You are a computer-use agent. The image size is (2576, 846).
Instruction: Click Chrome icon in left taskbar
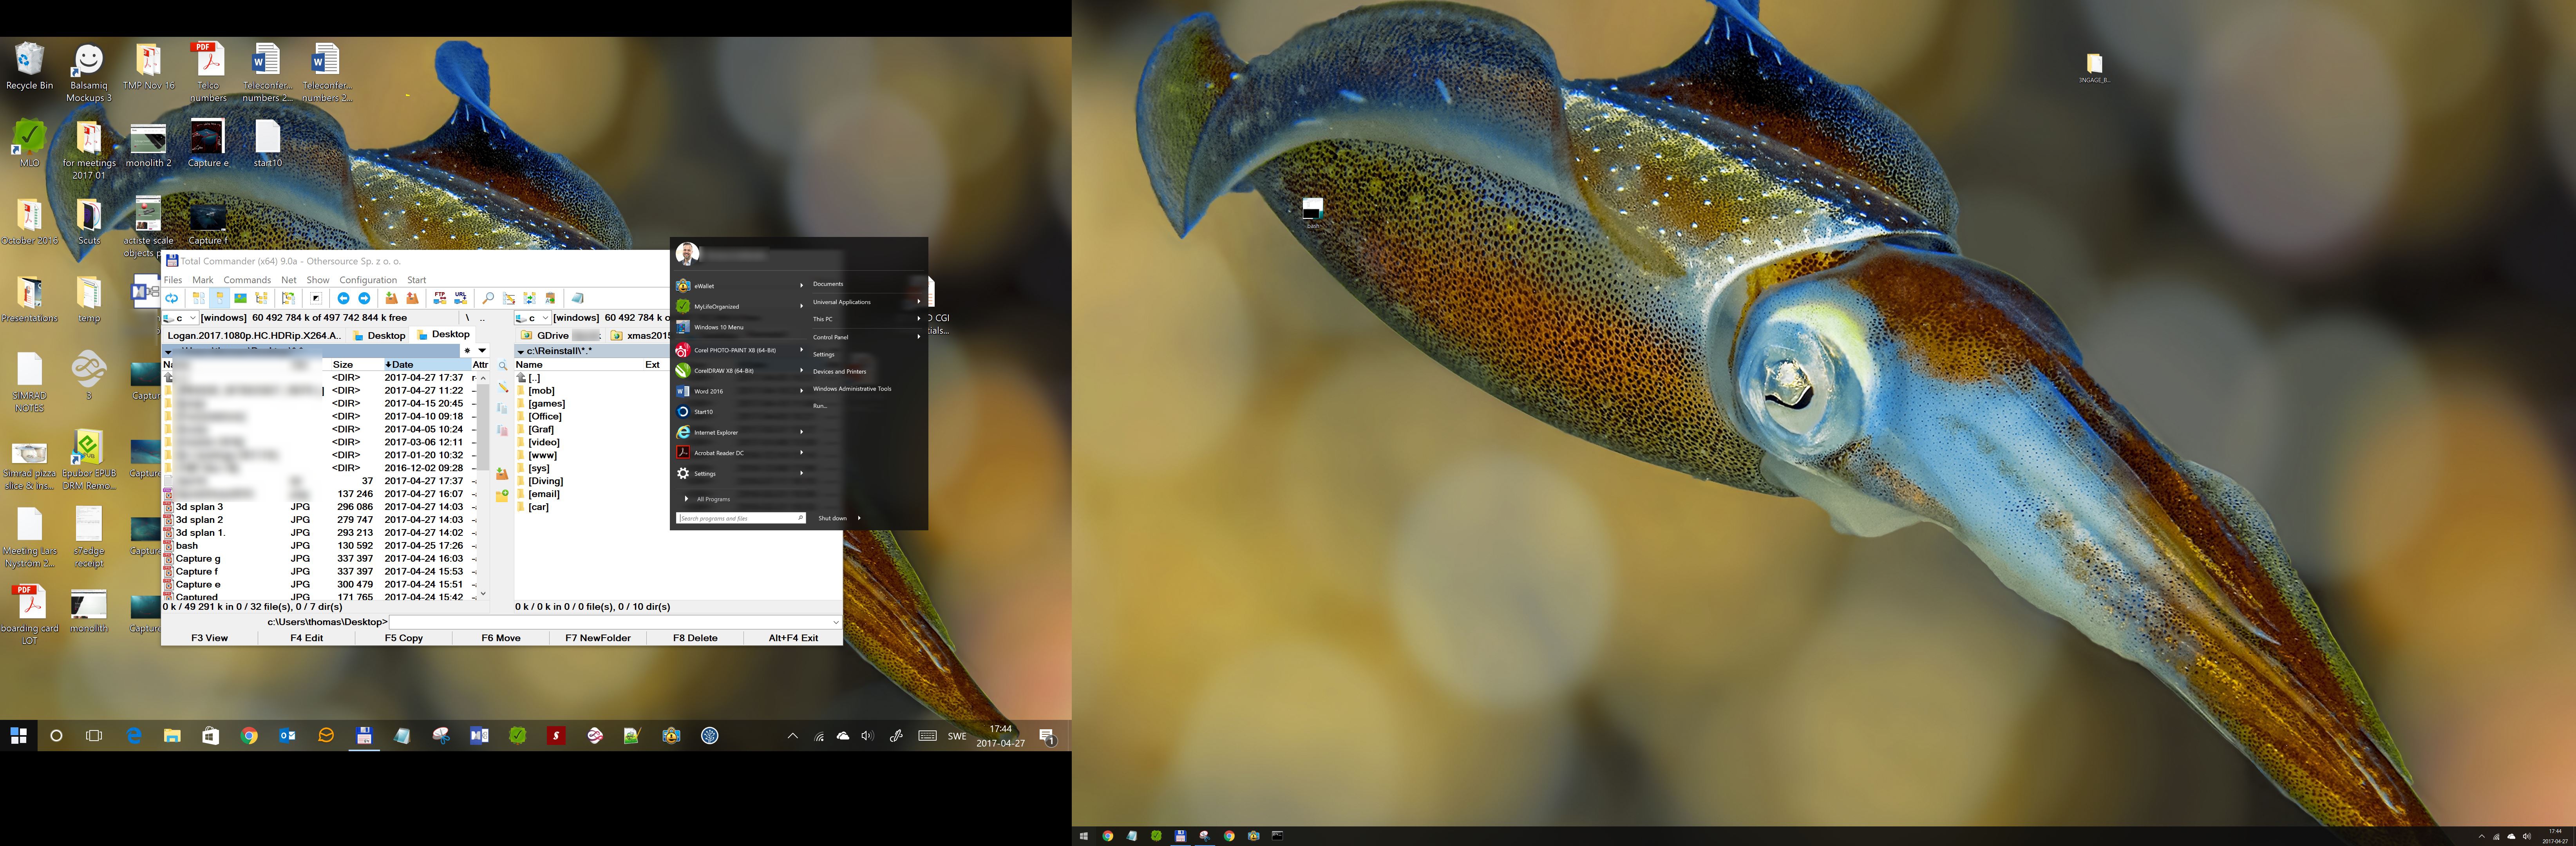(x=249, y=736)
